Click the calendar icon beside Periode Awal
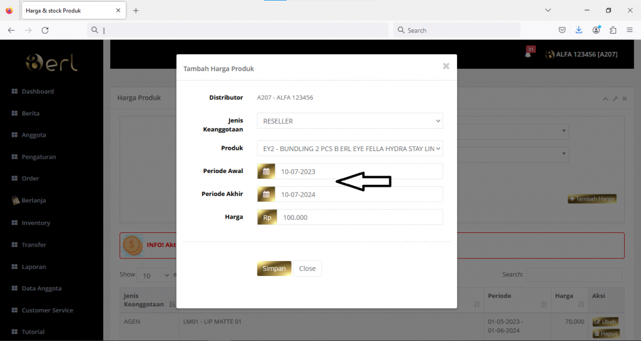This screenshot has height=341, width=641. pos(266,172)
